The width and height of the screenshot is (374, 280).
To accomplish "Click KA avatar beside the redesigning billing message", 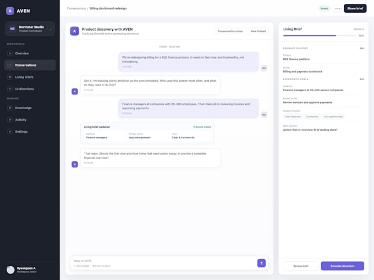I will [264, 68].
